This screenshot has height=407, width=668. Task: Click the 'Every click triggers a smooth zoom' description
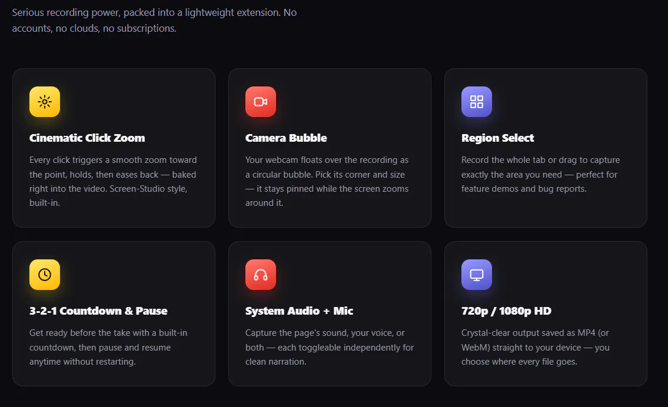tap(114, 181)
